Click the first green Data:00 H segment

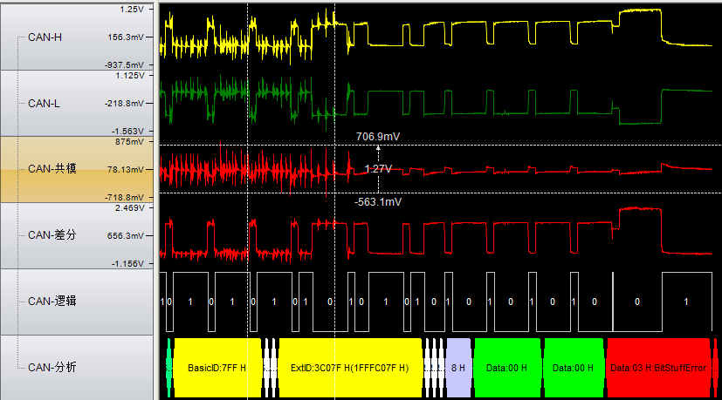pos(507,368)
